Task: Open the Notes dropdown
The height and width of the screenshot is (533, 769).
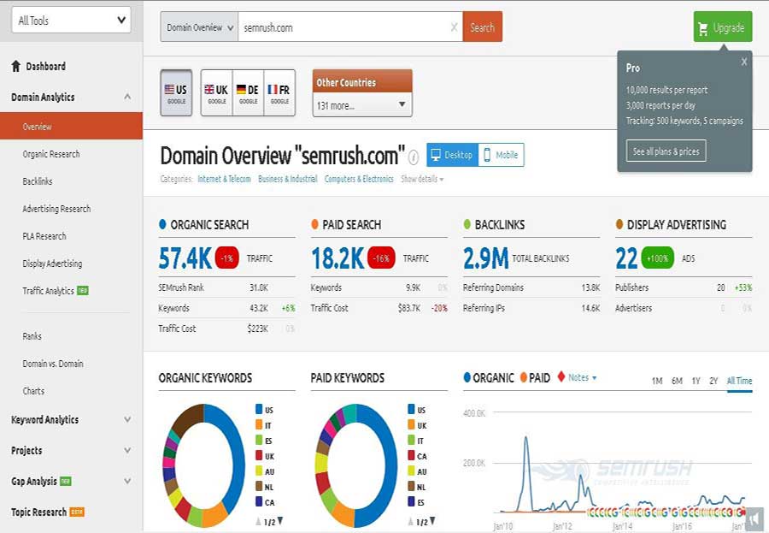Action: coord(583,377)
